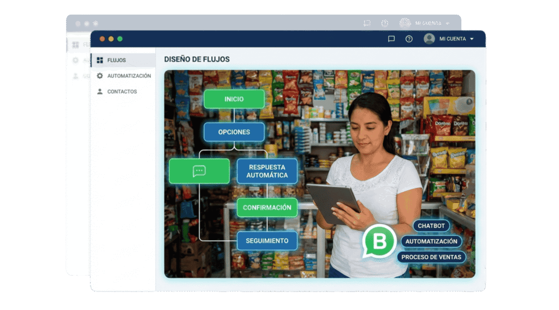Click the CHATBOT tag
This screenshot has width=559, height=310.
[x=431, y=226]
